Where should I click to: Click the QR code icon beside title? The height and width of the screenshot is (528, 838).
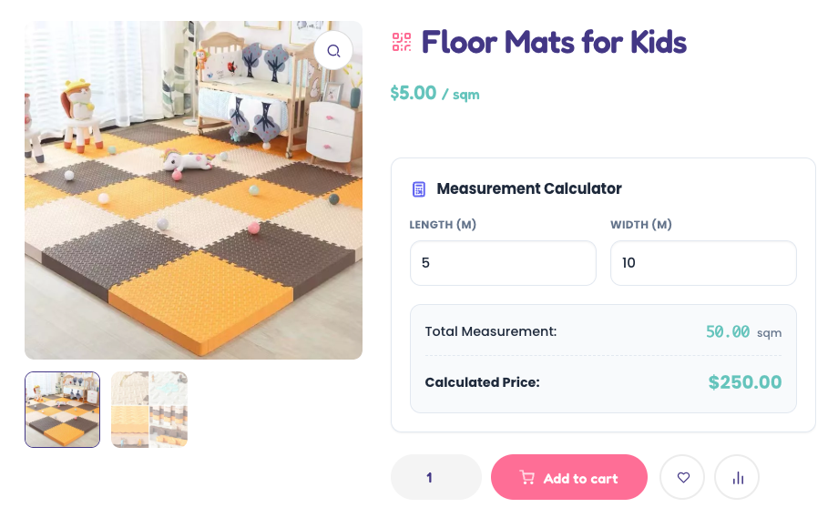point(402,42)
